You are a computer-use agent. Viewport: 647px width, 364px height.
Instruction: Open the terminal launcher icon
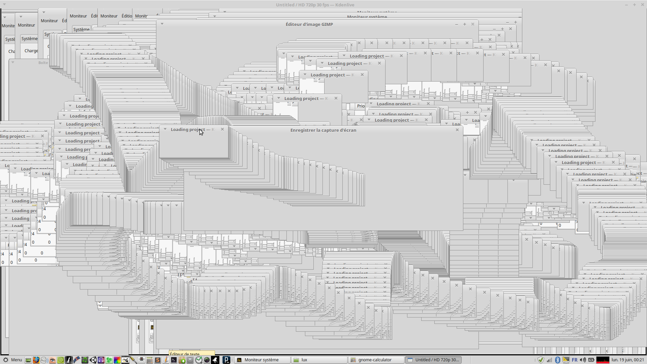174,360
